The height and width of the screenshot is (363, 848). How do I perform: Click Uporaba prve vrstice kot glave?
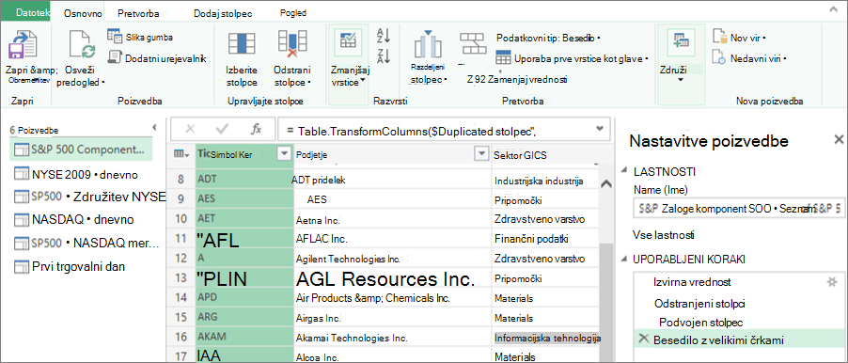pyautogui.click(x=573, y=58)
